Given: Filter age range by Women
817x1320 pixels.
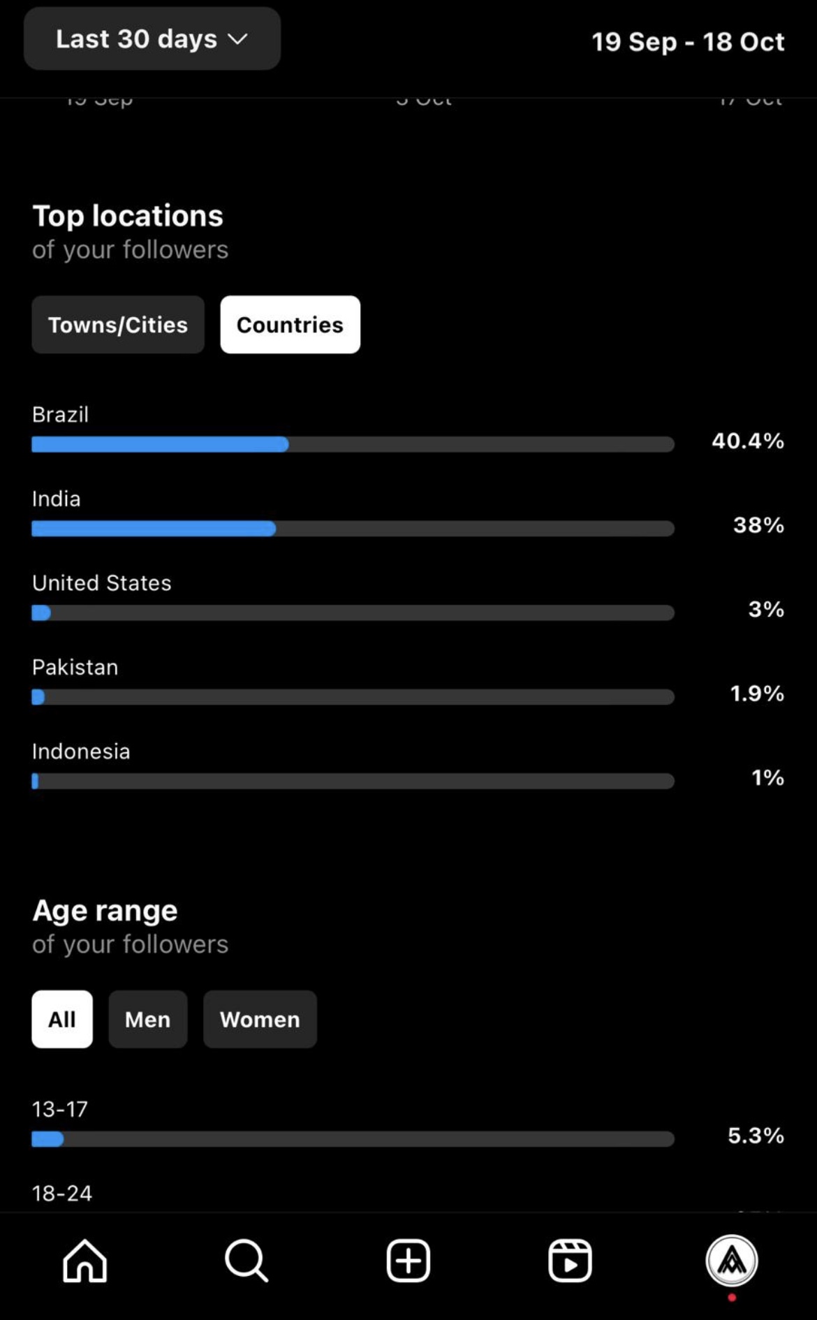Looking at the screenshot, I should (260, 1019).
